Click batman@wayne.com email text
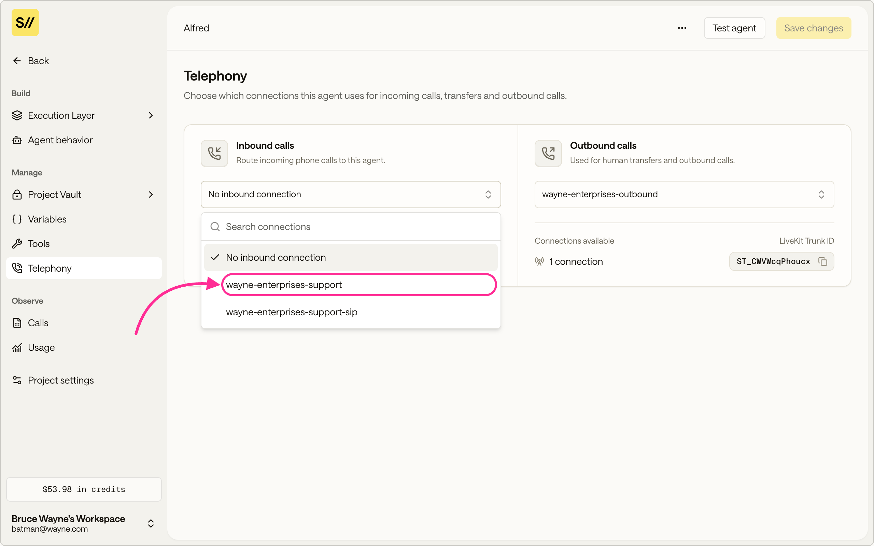This screenshot has height=546, width=874. click(x=50, y=529)
